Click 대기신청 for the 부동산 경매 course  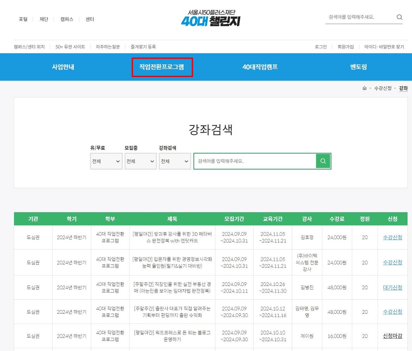pos(392,287)
